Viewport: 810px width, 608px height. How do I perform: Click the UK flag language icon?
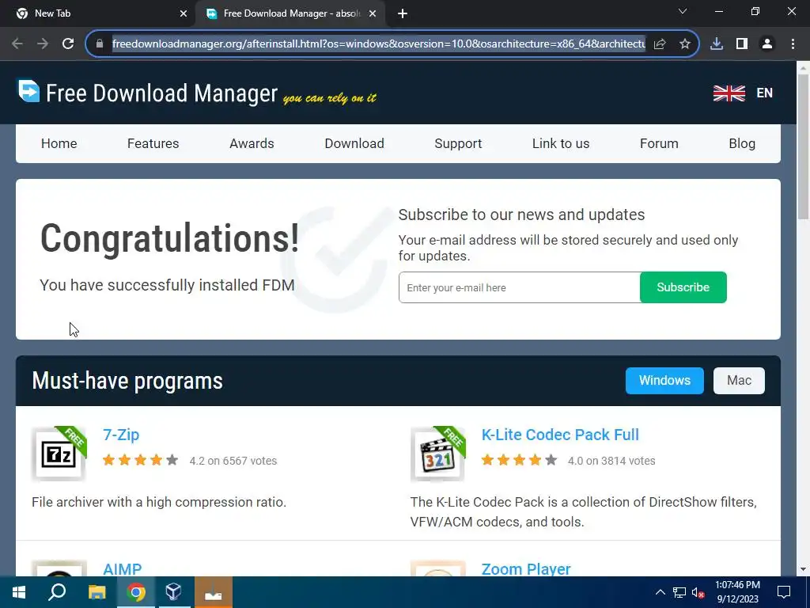[729, 93]
